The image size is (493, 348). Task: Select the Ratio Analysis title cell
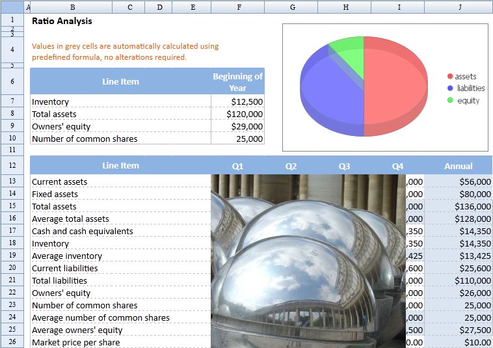(62, 21)
